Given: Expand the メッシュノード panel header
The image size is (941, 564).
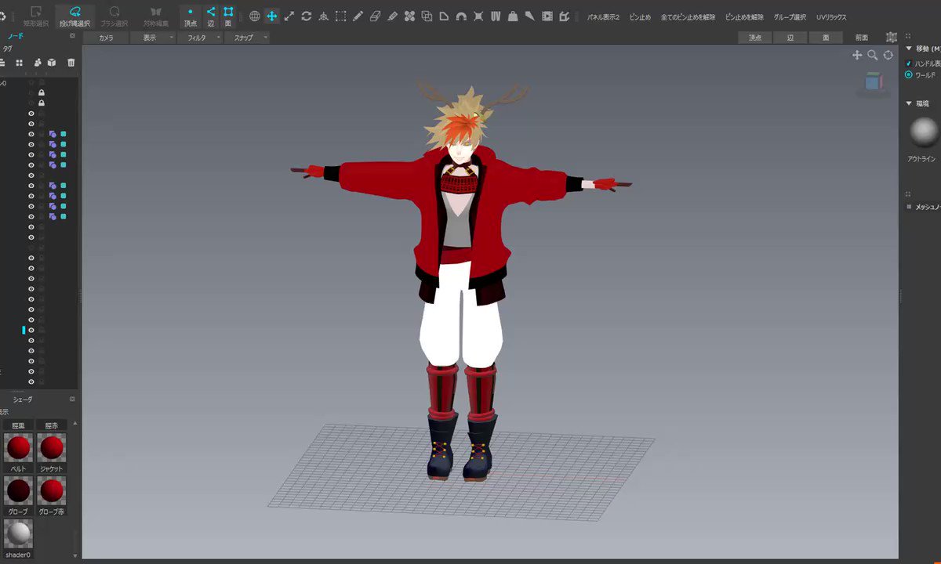Looking at the screenshot, I should click(x=922, y=207).
